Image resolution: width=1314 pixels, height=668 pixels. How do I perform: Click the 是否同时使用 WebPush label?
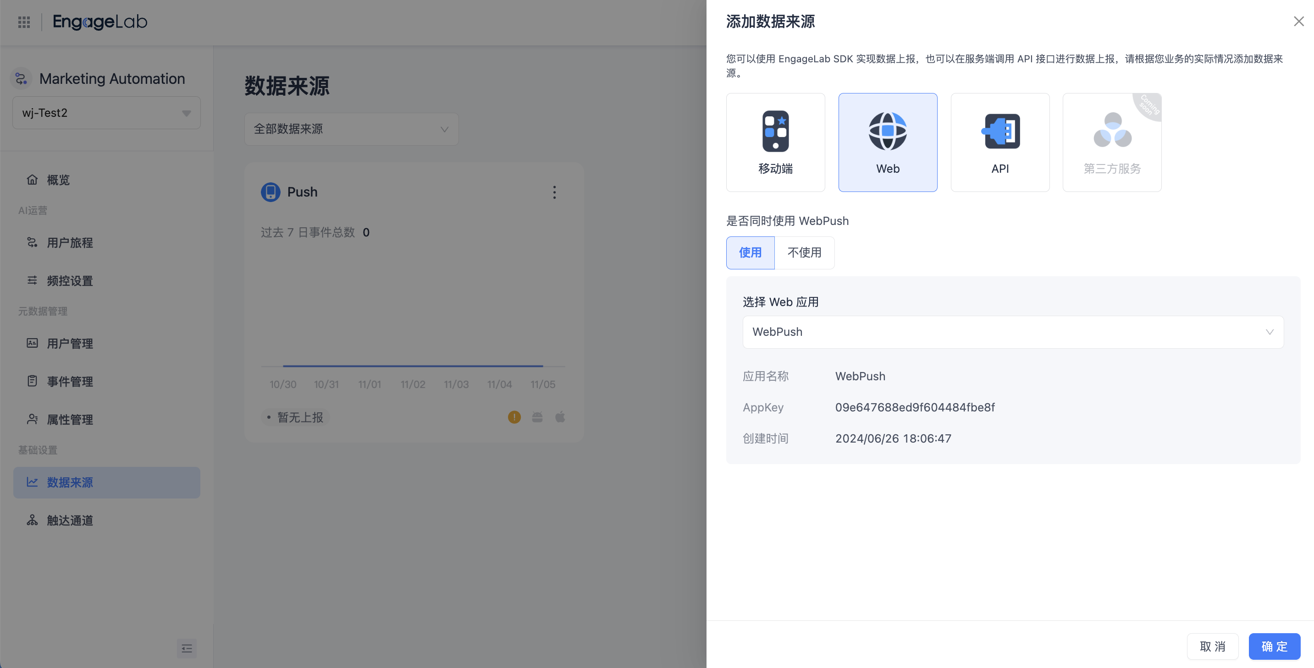pos(788,221)
